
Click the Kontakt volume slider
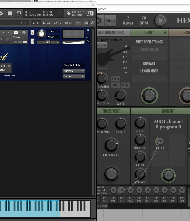pos(73,42)
